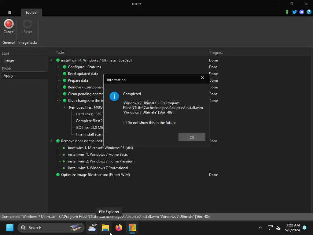Click Done progress for install.wim 4 row
This screenshot has height=235, width=313.
(x=213, y=60)
